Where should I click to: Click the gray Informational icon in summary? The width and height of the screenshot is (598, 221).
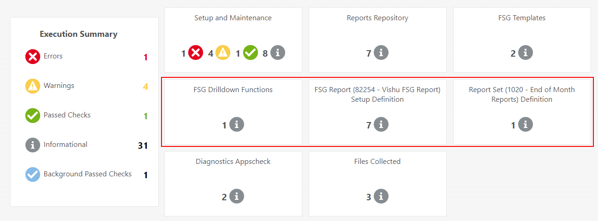33,145
